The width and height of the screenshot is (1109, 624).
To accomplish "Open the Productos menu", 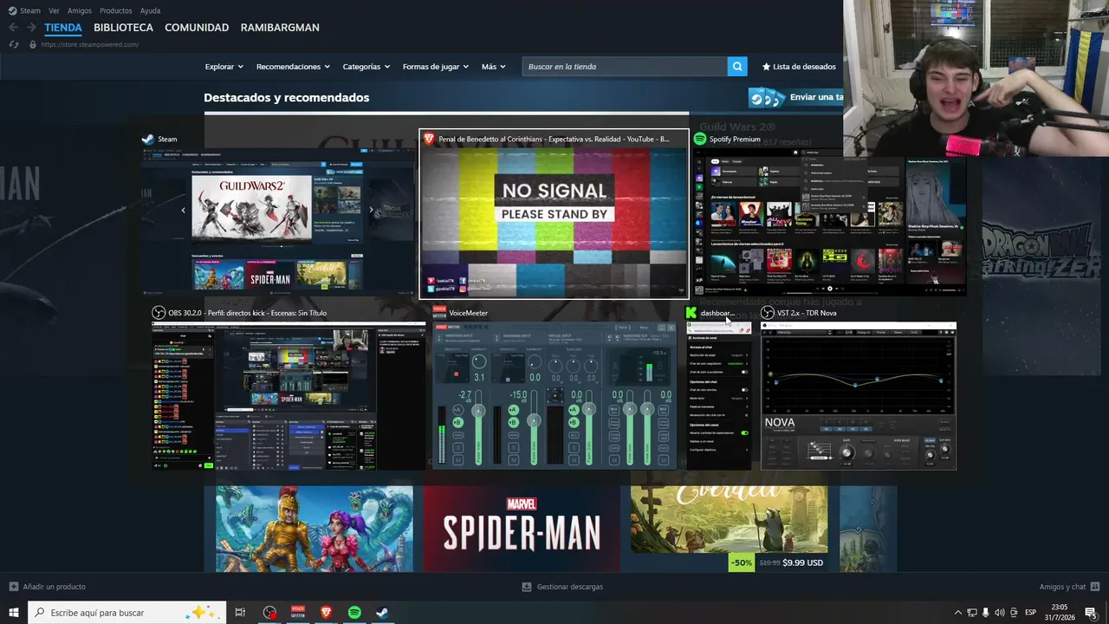I will coord(116,10).
